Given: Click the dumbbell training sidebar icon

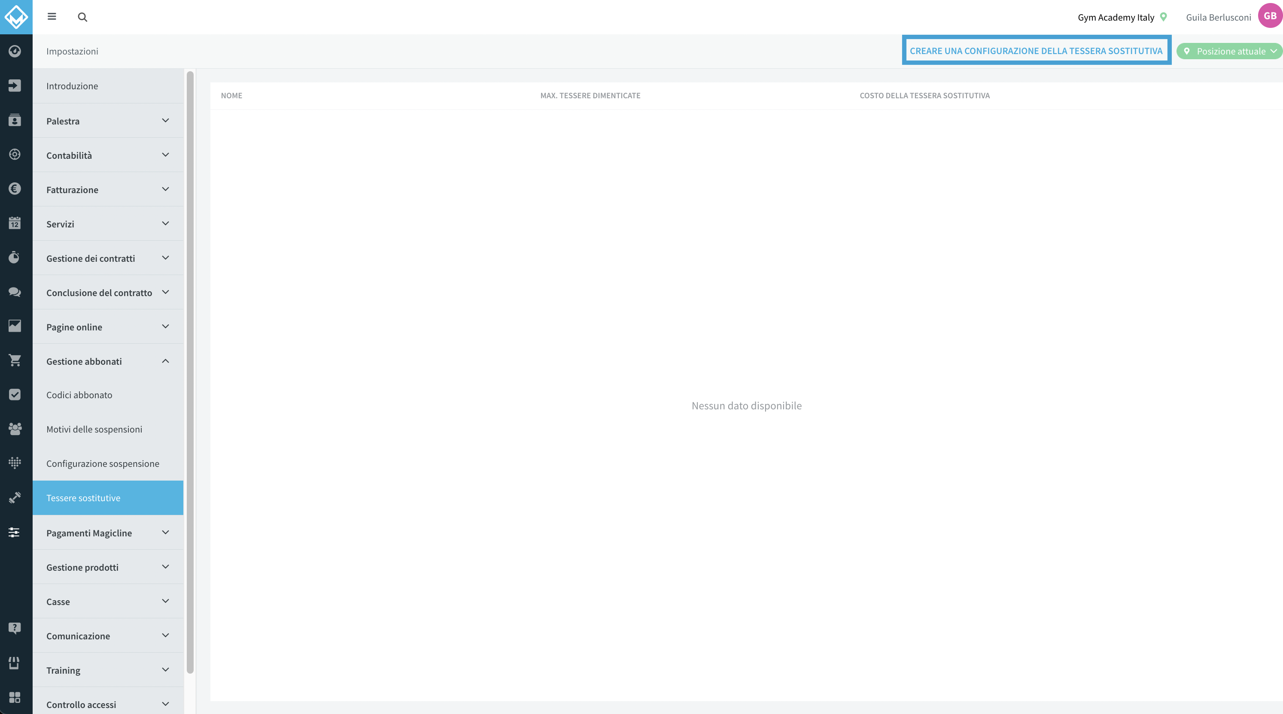Looking at the screenshot, I should pyautogui.click(x=15, y=498).
